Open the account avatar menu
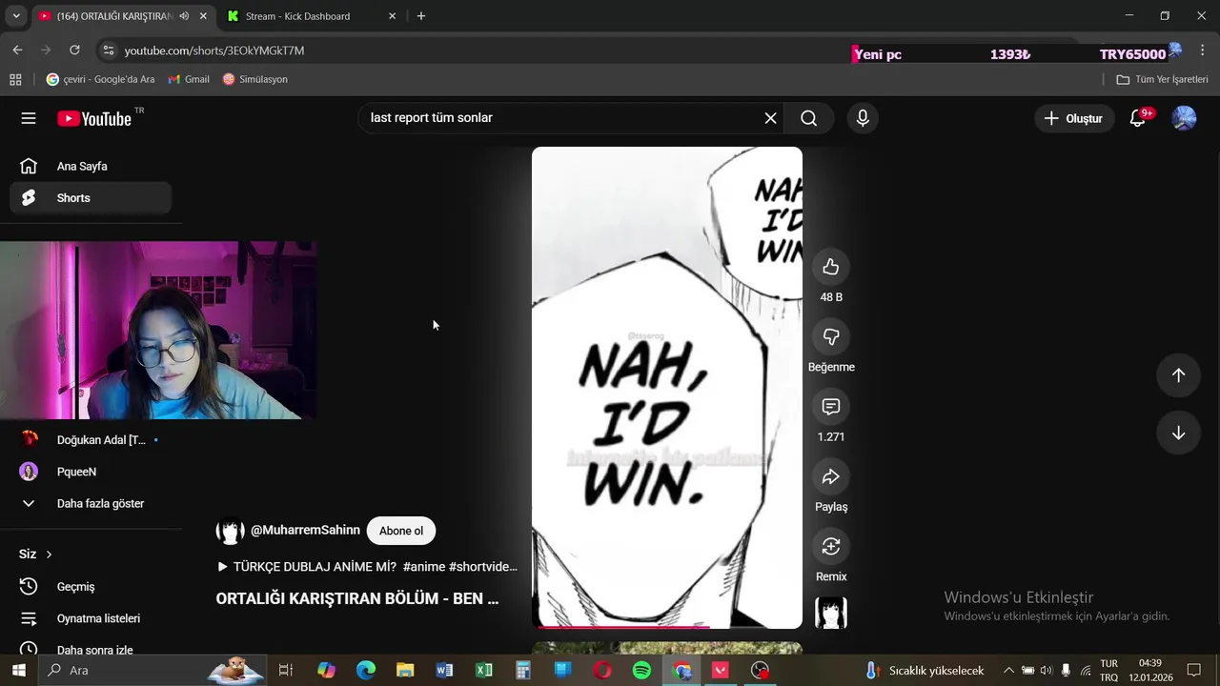 (x=1184, y=118)
